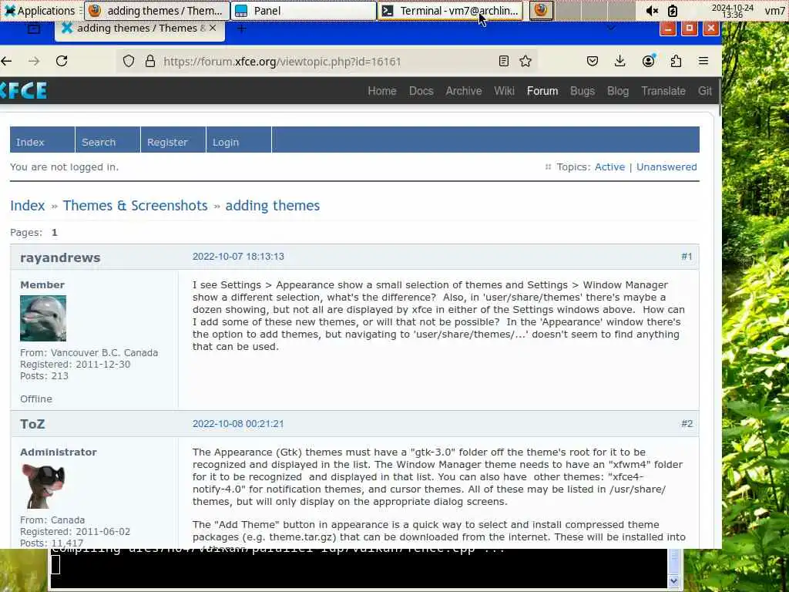Click the vm7 user label in panel

(774, 11)
